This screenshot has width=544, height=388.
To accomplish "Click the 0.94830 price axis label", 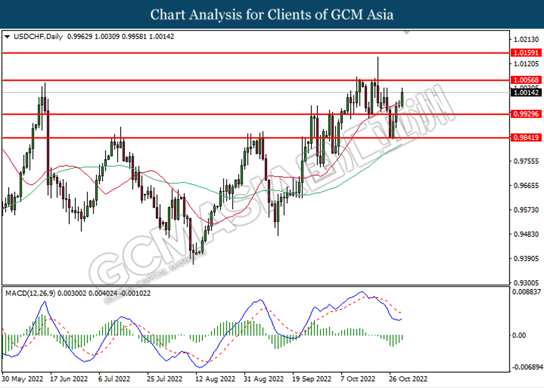I will [x=526, y=234].
